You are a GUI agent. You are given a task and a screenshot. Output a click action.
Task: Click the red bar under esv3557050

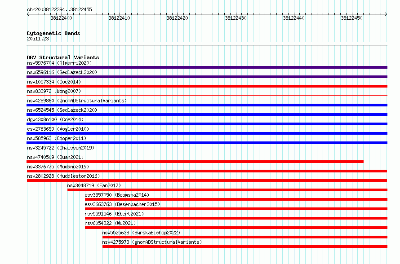point(236,199)
